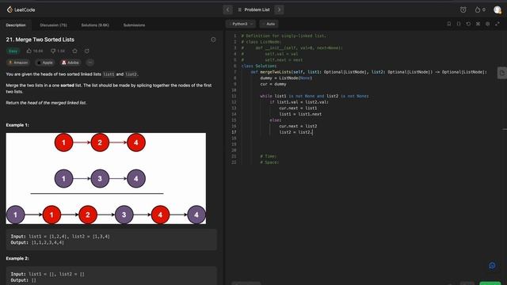Show more company tags ellipsis

pyautogui.click(x=90, y=63)
